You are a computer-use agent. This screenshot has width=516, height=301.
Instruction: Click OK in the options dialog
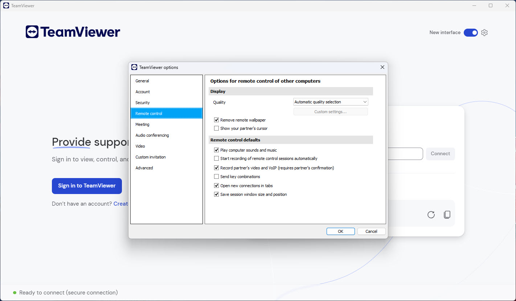pos(340,231)
